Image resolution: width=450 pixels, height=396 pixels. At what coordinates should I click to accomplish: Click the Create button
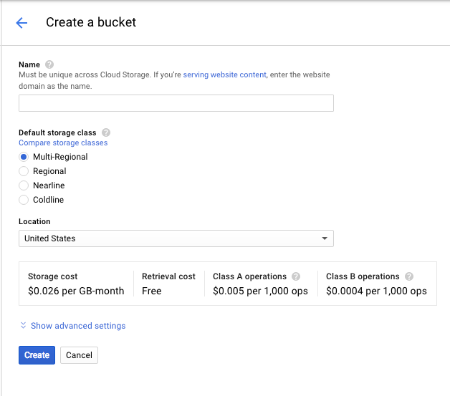(37, 355)
